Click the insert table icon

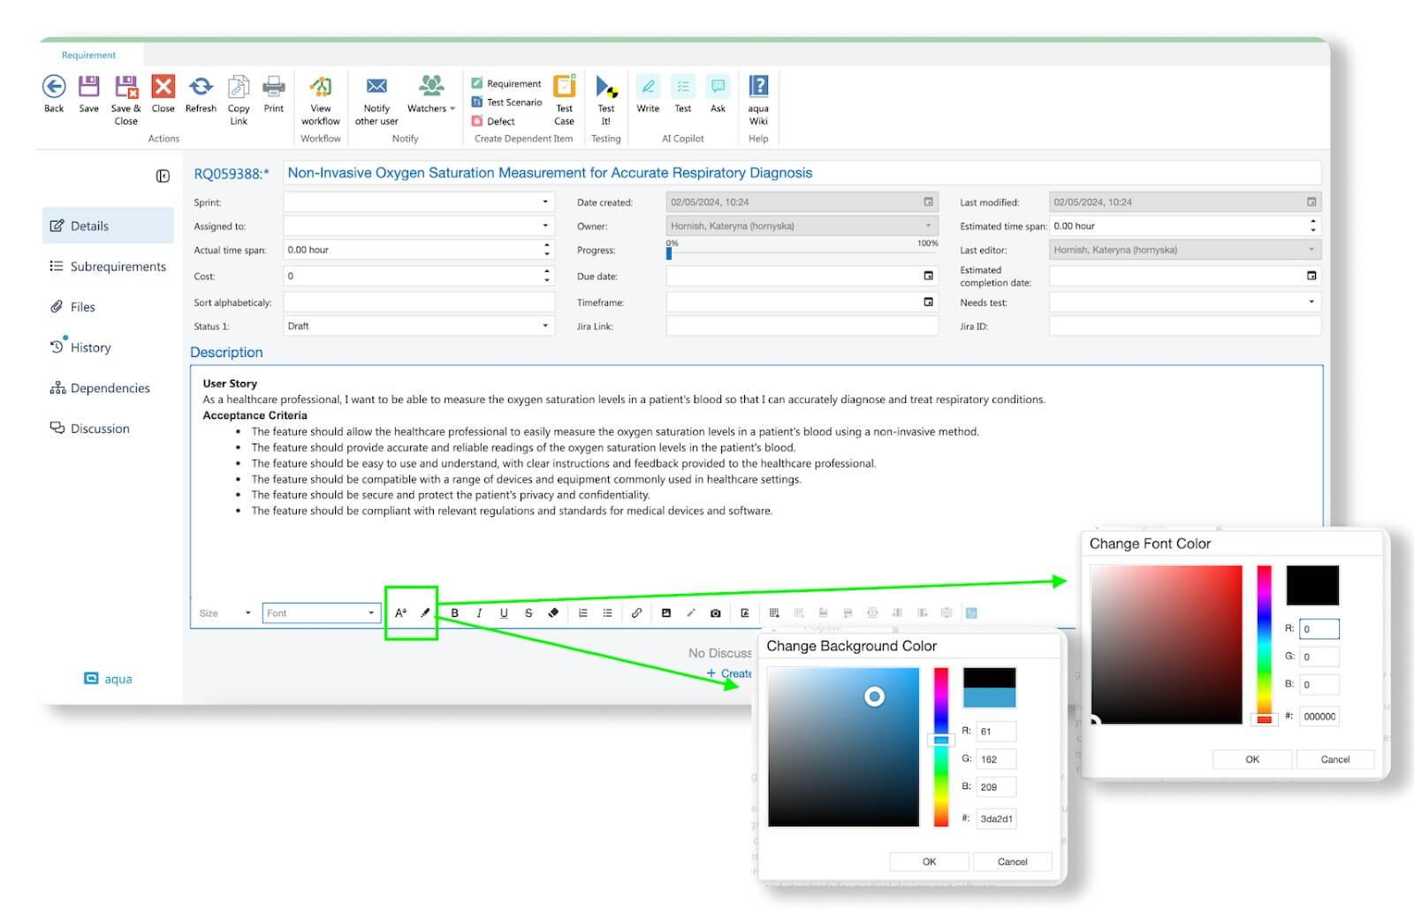click(774, 612)
